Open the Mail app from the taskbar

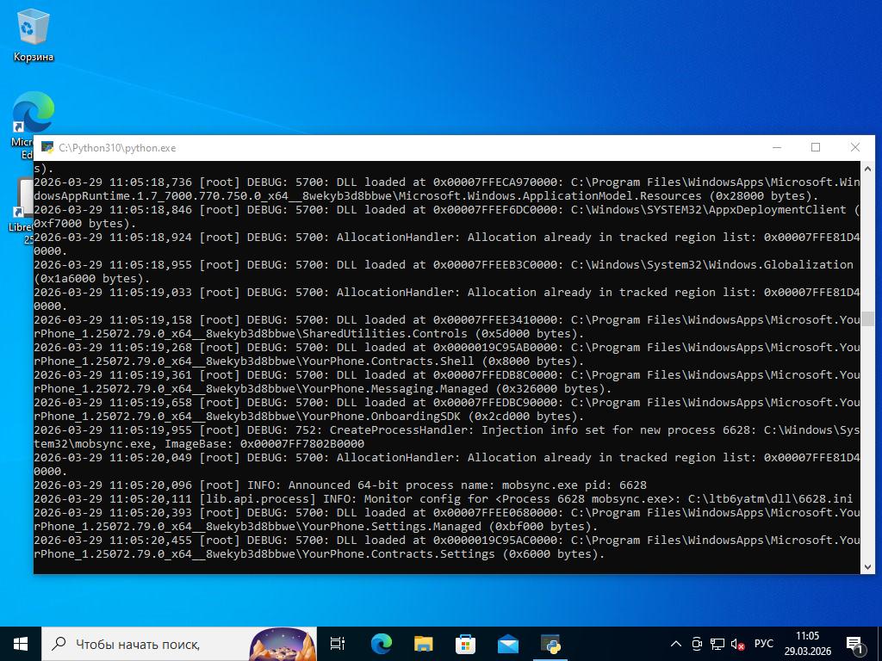pos(507,644)
